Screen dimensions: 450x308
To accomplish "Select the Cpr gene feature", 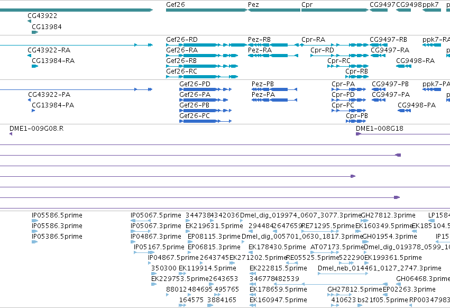I will coord(335,10).
